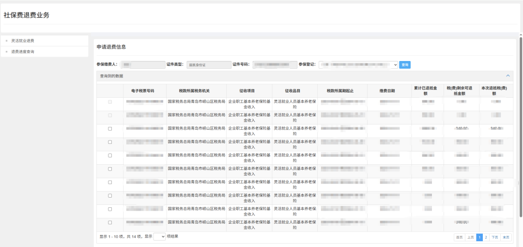Click the 电子税票号码 column header
Screen dimensions: 523x247
pyautogui.click(x=145, y=91)
